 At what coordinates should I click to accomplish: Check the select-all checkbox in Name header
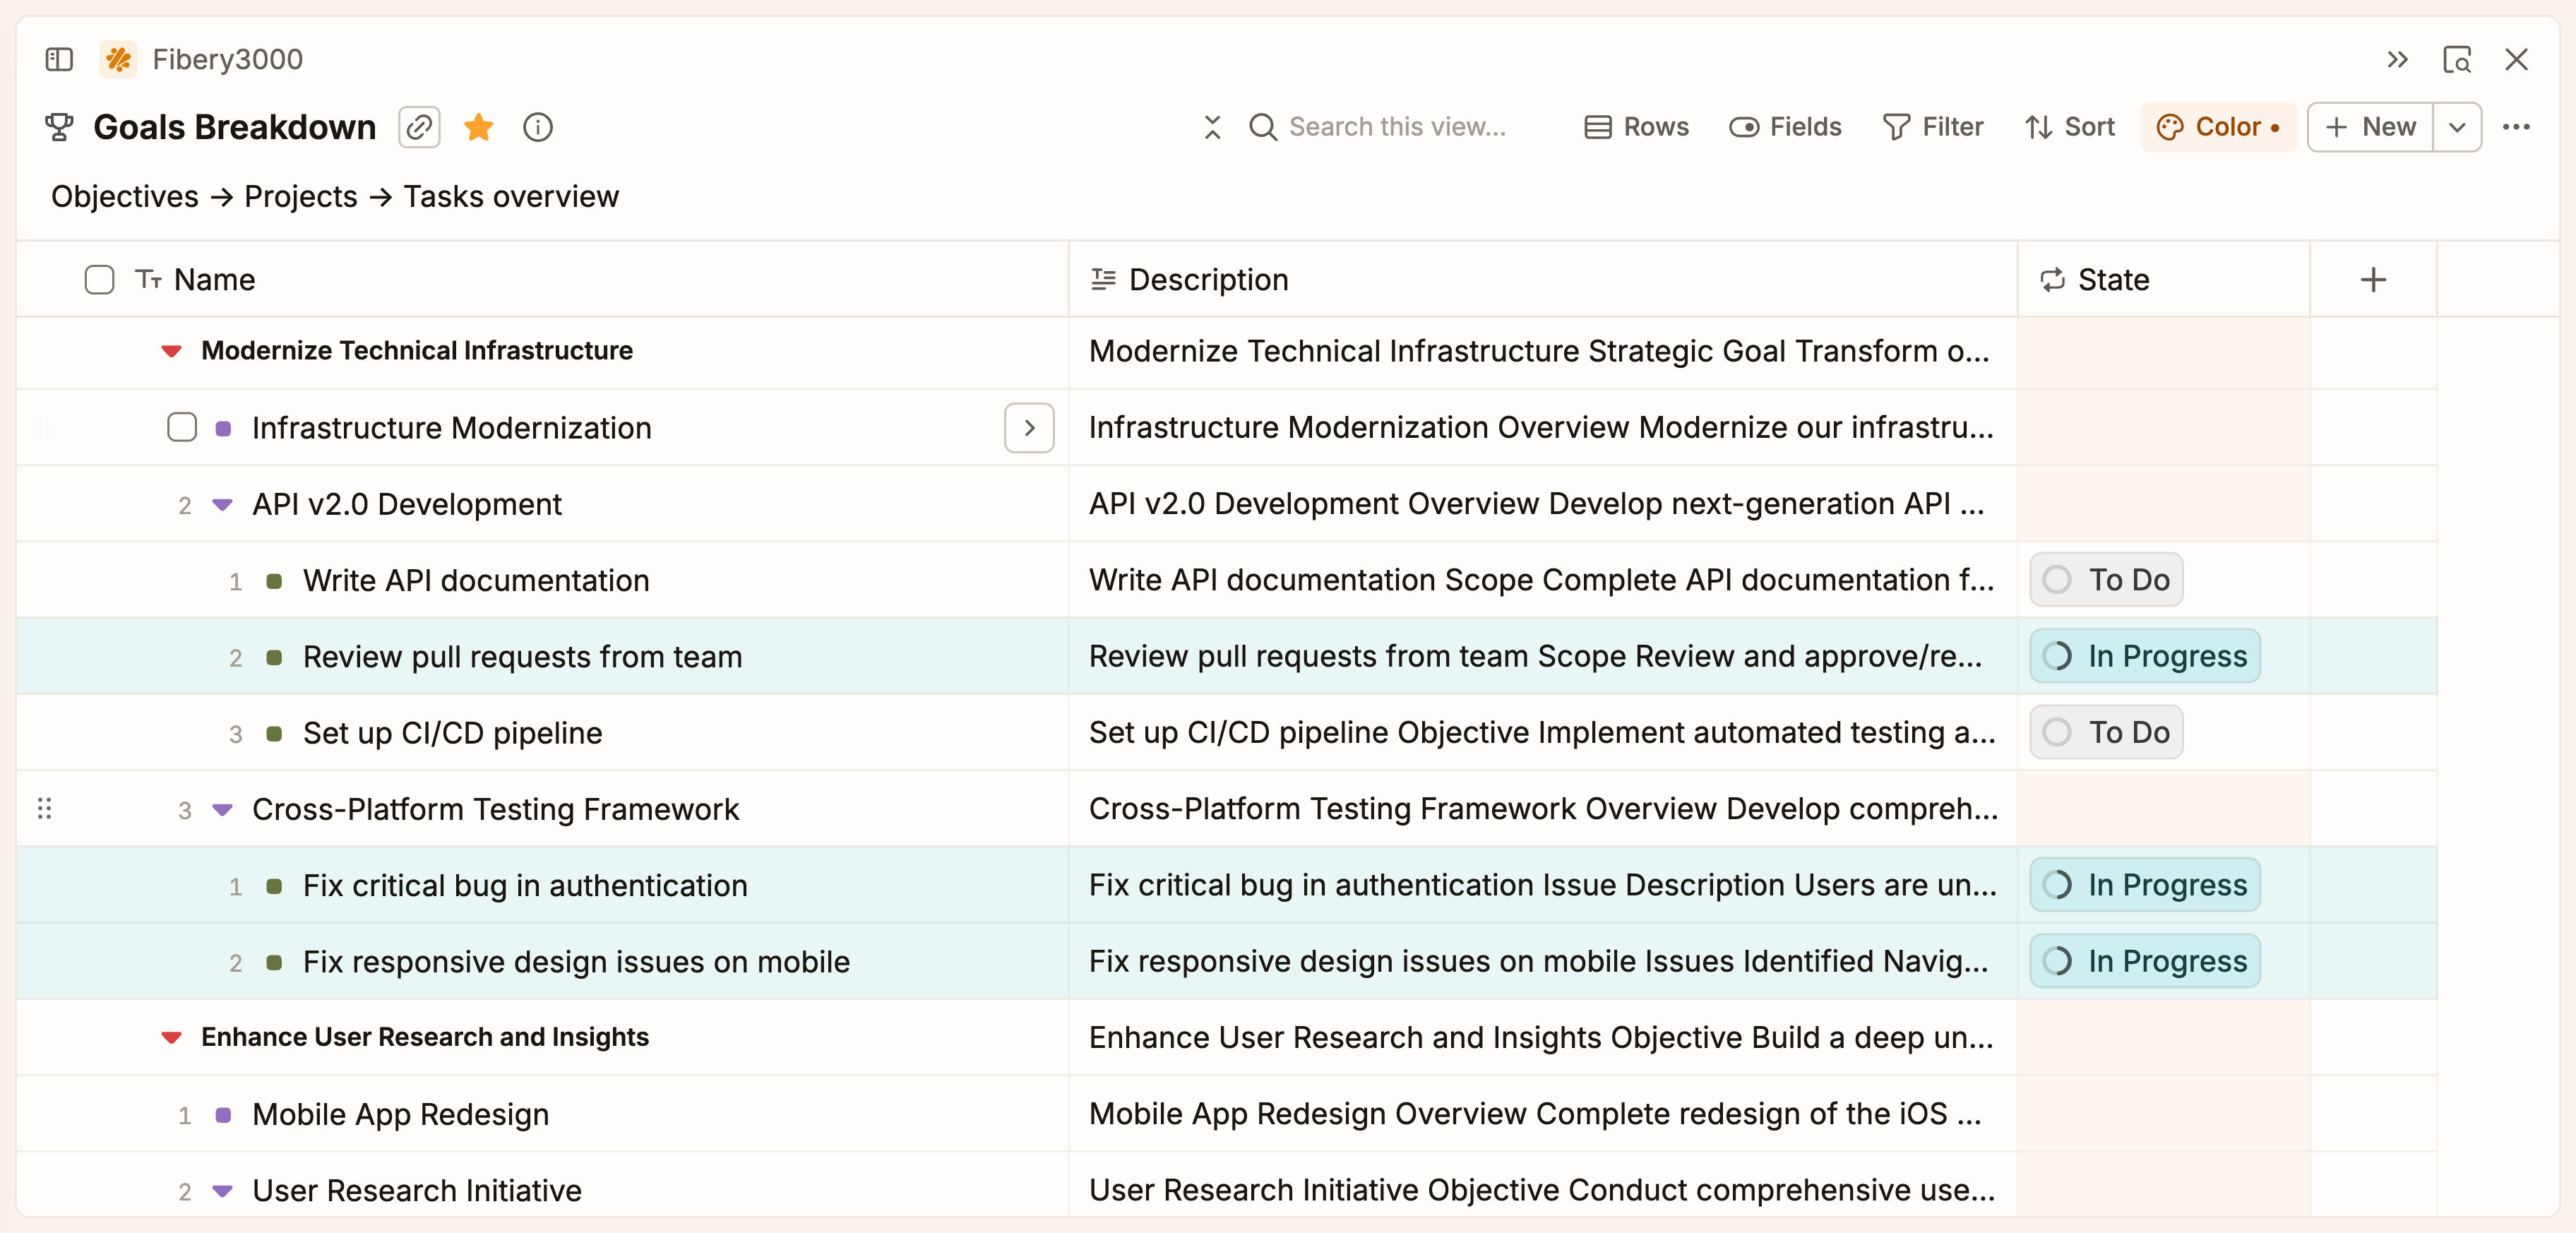pyautogui.click(x=99, y=280)
